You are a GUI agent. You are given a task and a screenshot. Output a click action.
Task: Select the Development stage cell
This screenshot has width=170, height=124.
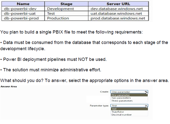[x=60, y=9]
